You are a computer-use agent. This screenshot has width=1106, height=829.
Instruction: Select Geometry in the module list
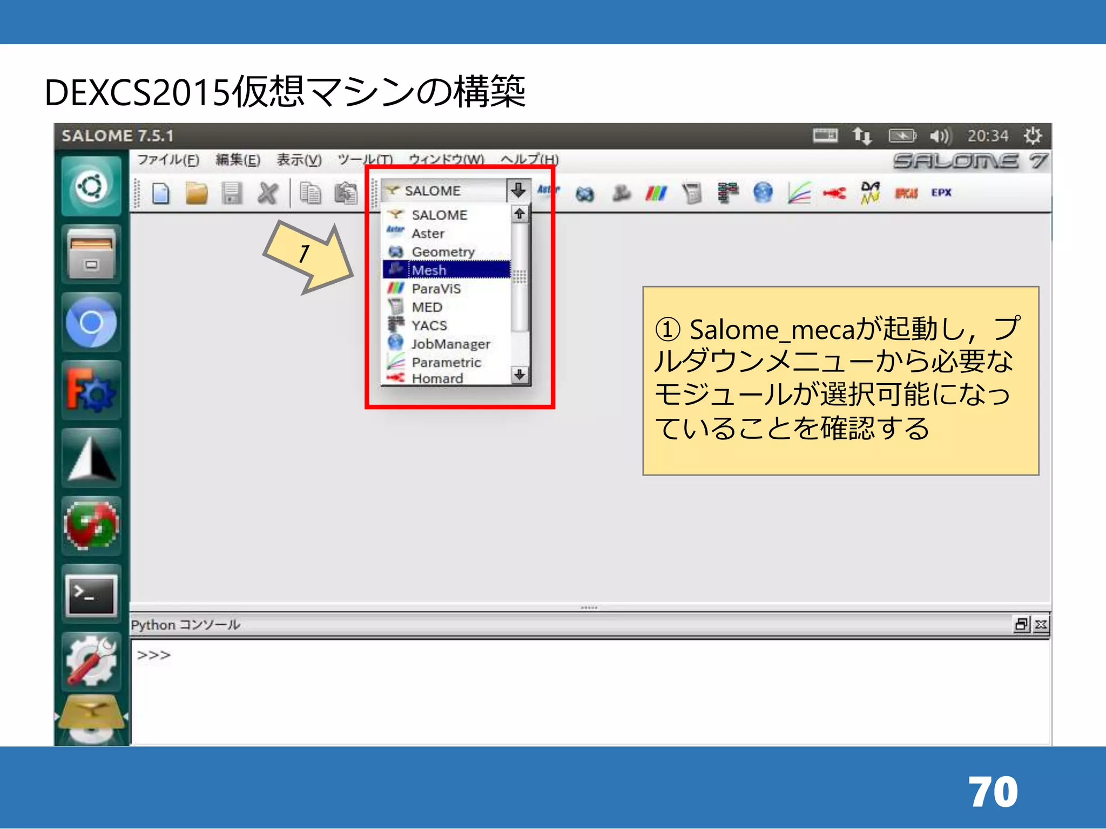point(447,252)
